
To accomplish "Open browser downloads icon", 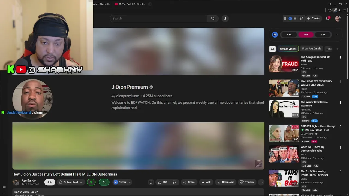I will pos(339,10).
